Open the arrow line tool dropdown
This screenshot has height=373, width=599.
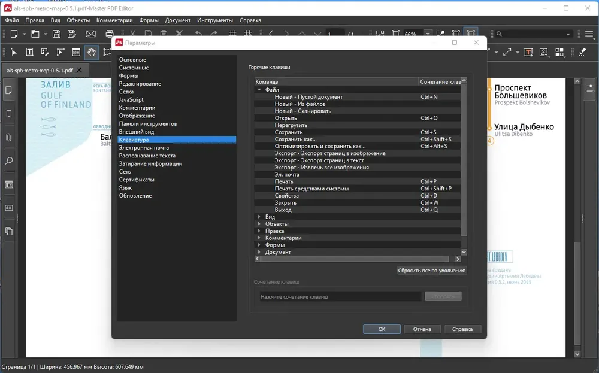(518, 52)
